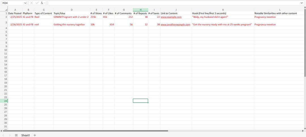This screenshot has height=137, width=306.
Task: Select row 10 header
Action: (4, 50)
